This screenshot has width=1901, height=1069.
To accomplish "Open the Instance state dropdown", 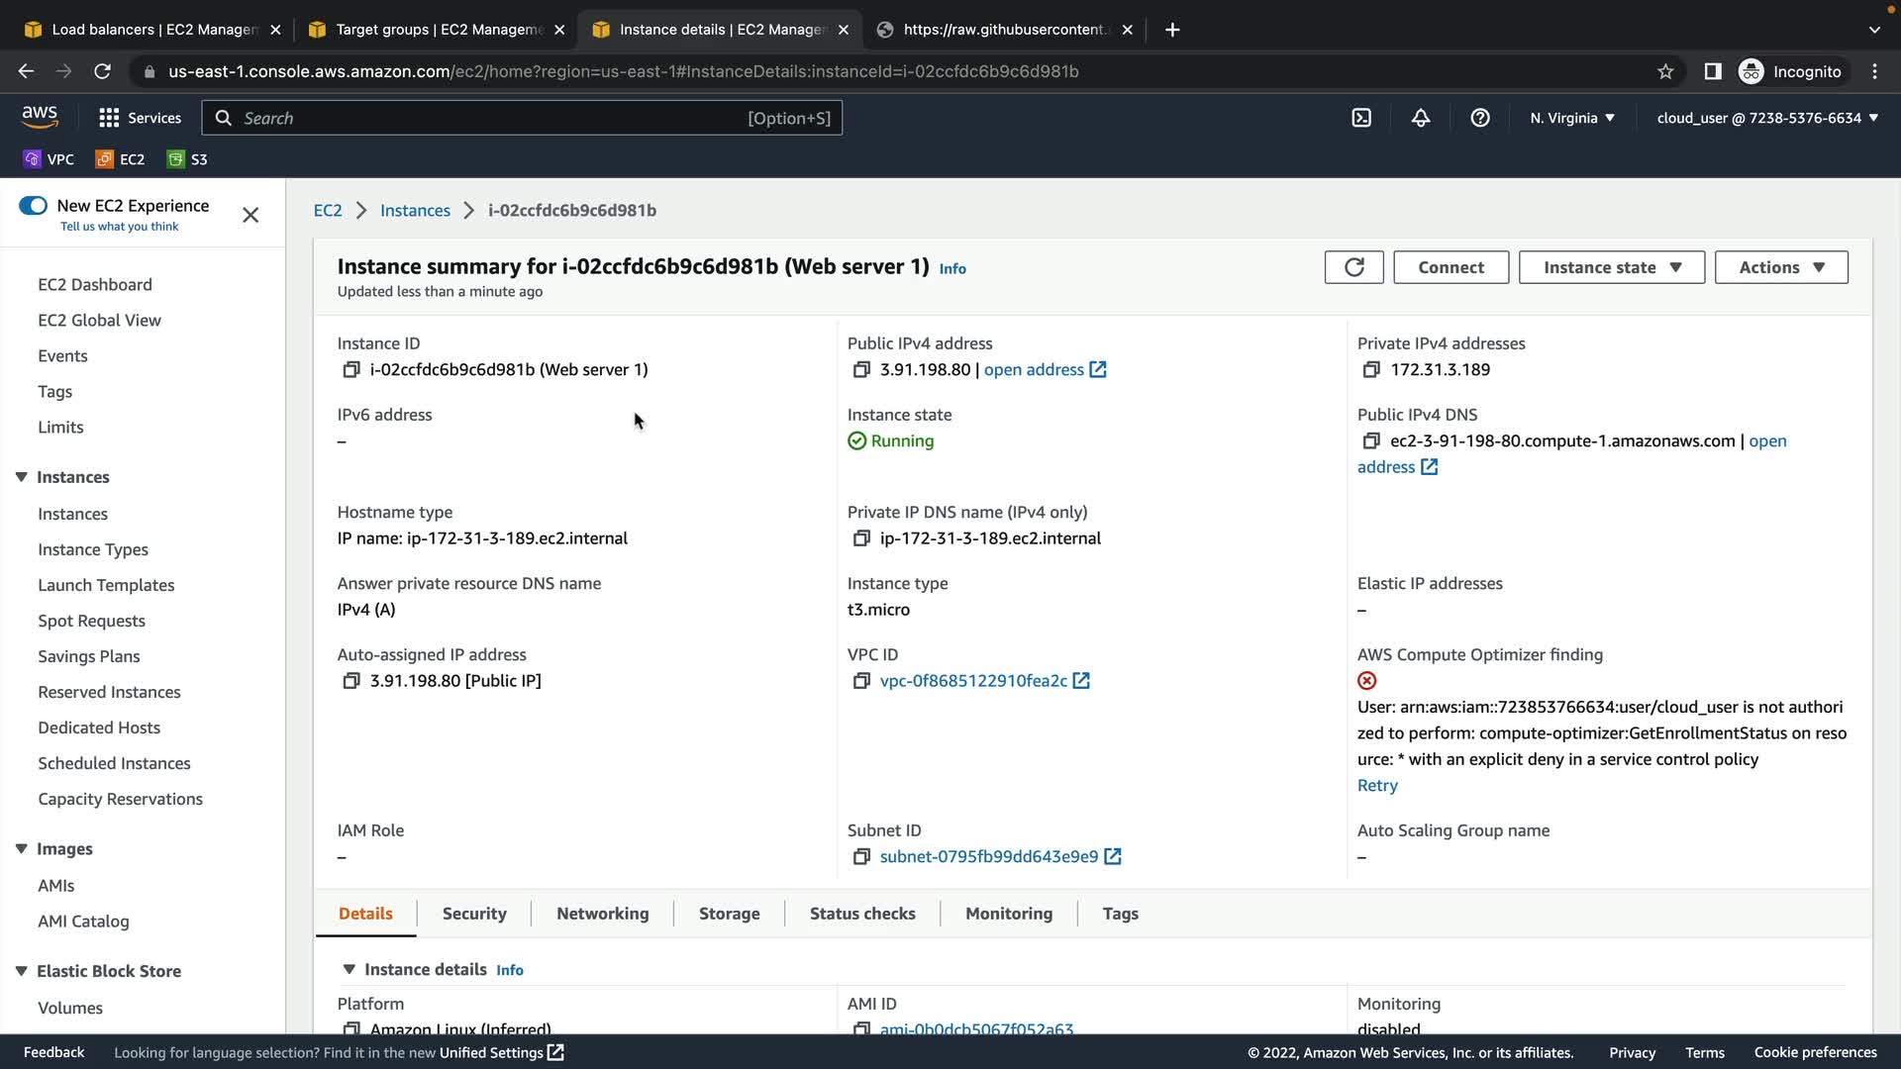I will pyautogui.click(x=1611, y=267).
